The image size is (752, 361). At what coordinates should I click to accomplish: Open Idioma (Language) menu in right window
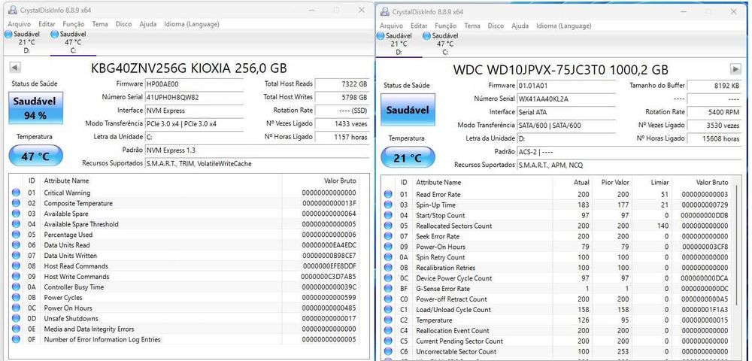click(x=563, y=26)
